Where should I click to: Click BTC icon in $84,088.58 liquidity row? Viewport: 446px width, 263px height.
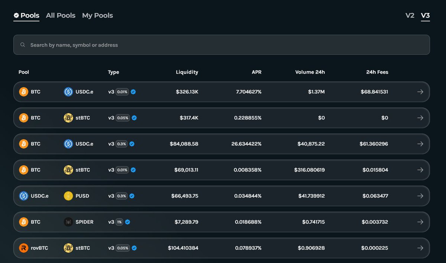pos(24,144)
